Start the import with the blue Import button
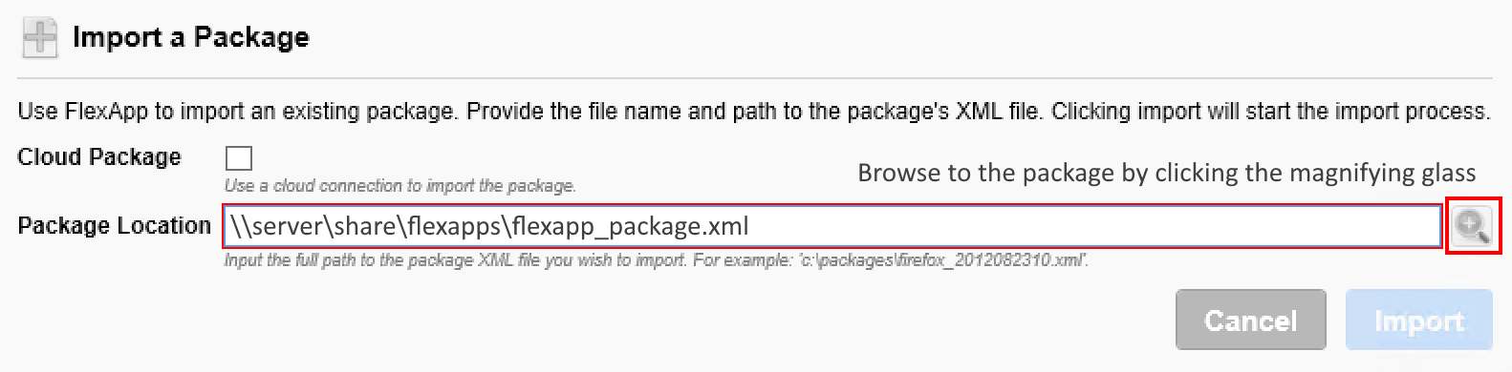 click(x=1419, y=320)
